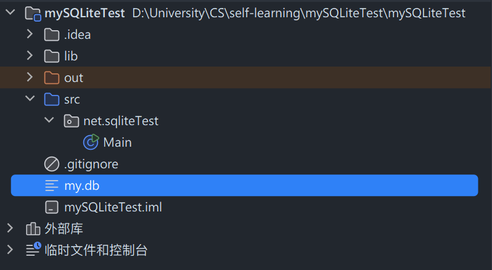Click the net.sqliteTest package icon
The image size is (492, 270).
pyautogui.click(x=72, y=121)
